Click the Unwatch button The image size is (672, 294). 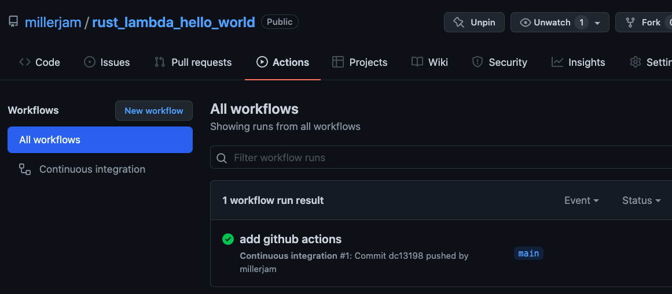560,23
